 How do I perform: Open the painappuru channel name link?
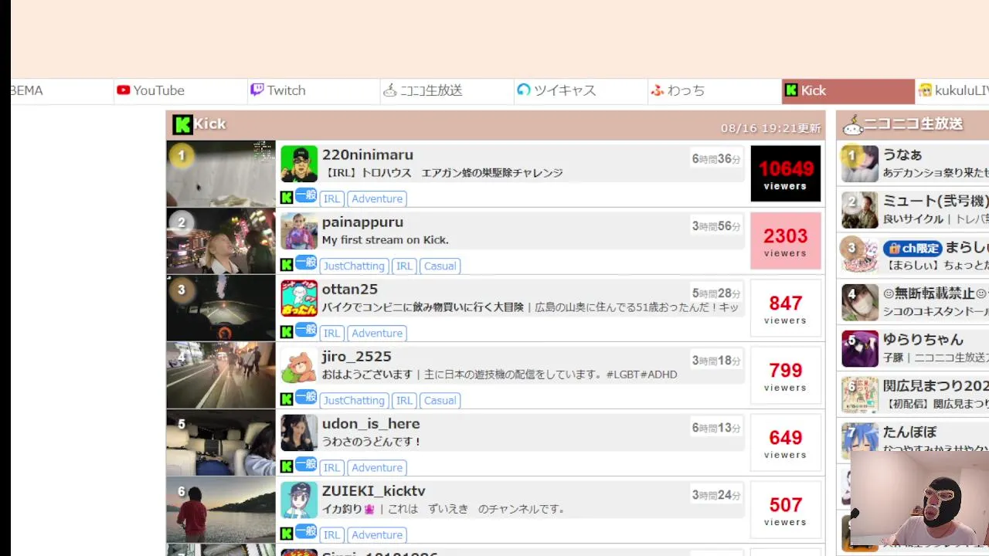tap(362, 222)
